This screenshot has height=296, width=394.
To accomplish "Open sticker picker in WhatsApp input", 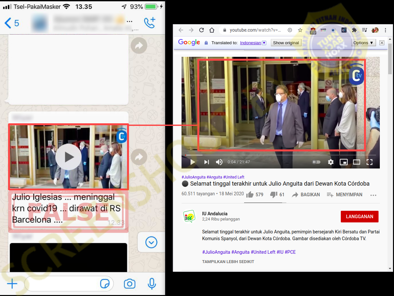I will pyautogui.click(x=105, y=284).
